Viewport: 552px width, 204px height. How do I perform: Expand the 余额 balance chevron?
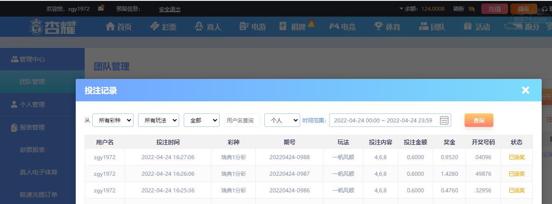tap(401, 9)
